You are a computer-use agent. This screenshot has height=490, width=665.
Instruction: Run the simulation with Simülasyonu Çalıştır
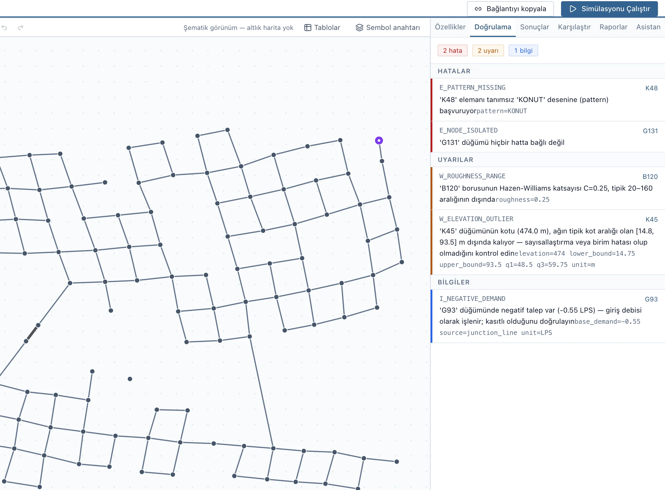point(609,9)
